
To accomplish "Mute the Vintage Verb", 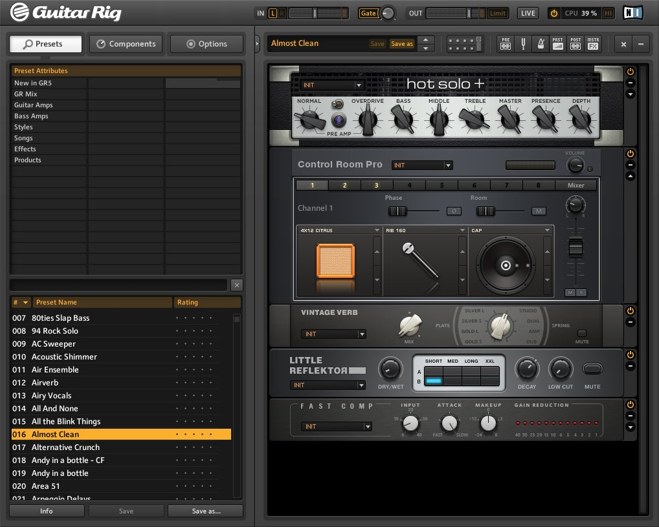I will [582, 334].
